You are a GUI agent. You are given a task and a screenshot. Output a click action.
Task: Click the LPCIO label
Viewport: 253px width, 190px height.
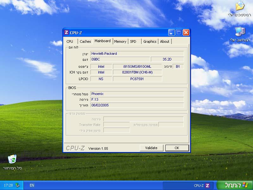(83, 79)
